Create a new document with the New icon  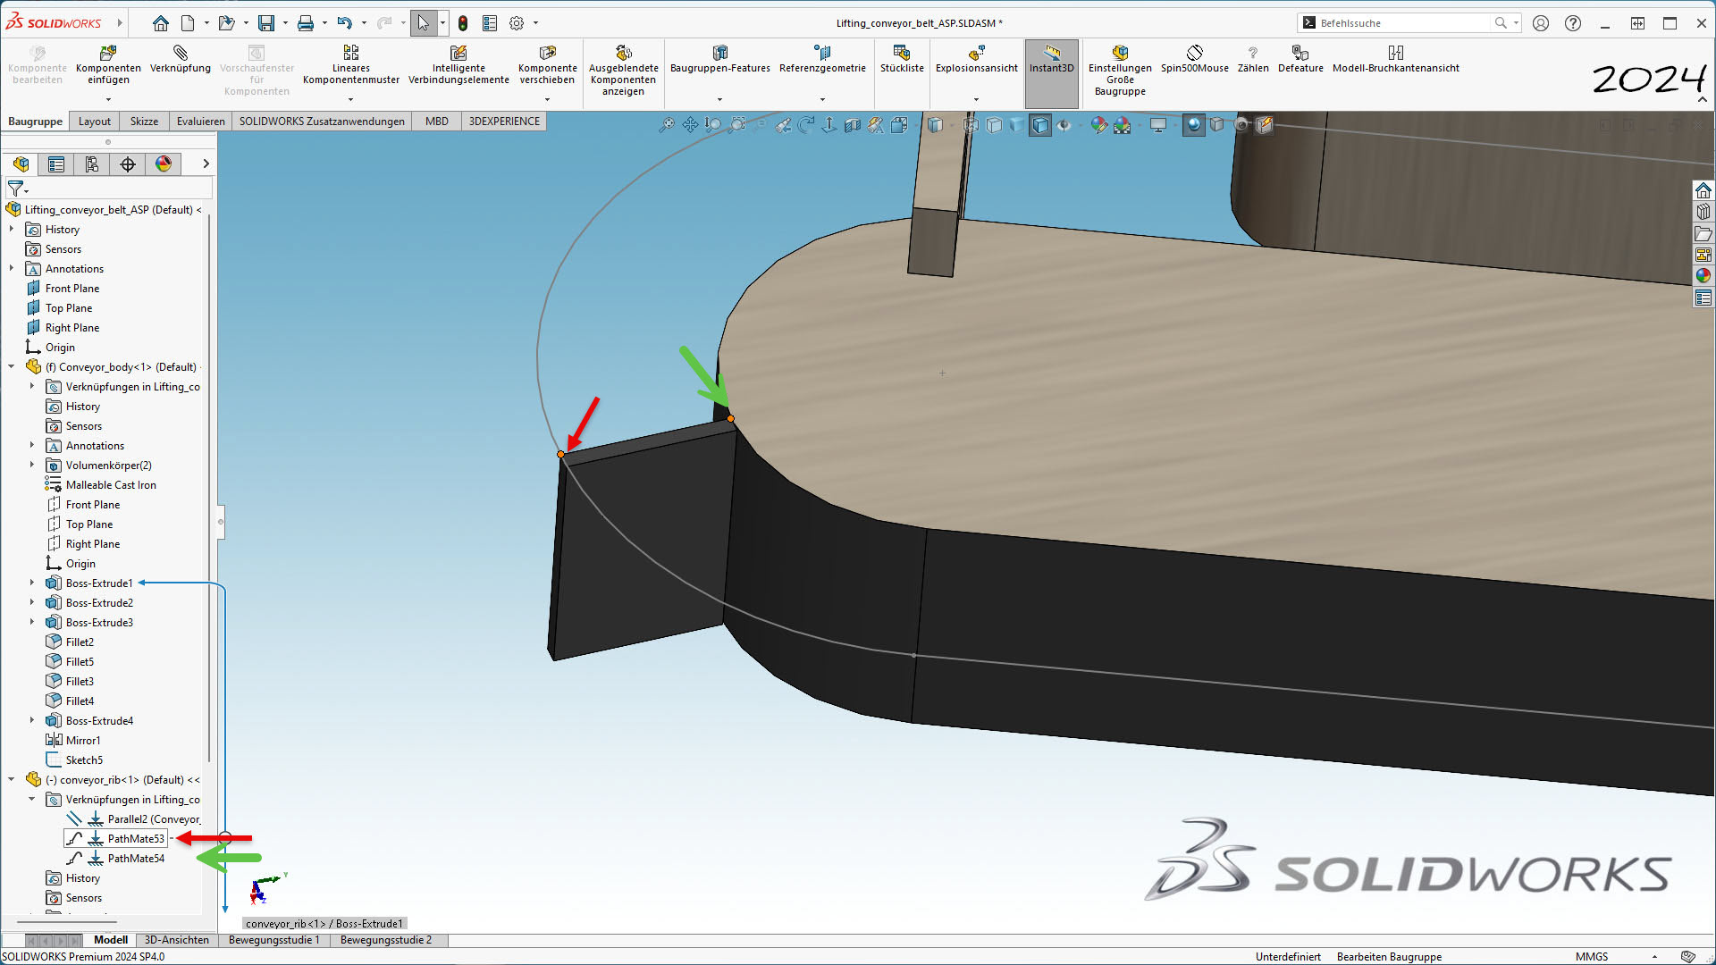[188, 23]
